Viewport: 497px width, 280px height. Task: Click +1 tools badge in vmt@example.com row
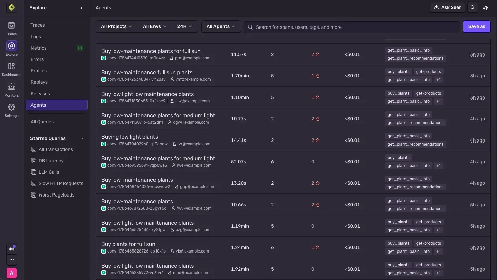(438, 80)
